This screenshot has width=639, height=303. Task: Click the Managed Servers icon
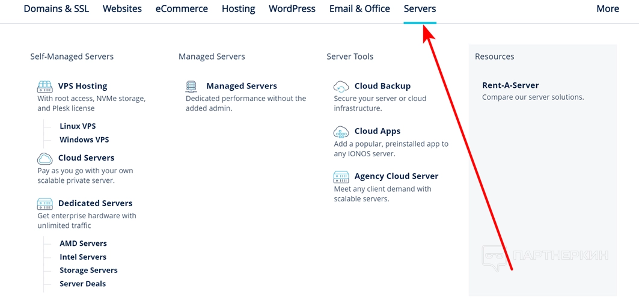(191, 86)
